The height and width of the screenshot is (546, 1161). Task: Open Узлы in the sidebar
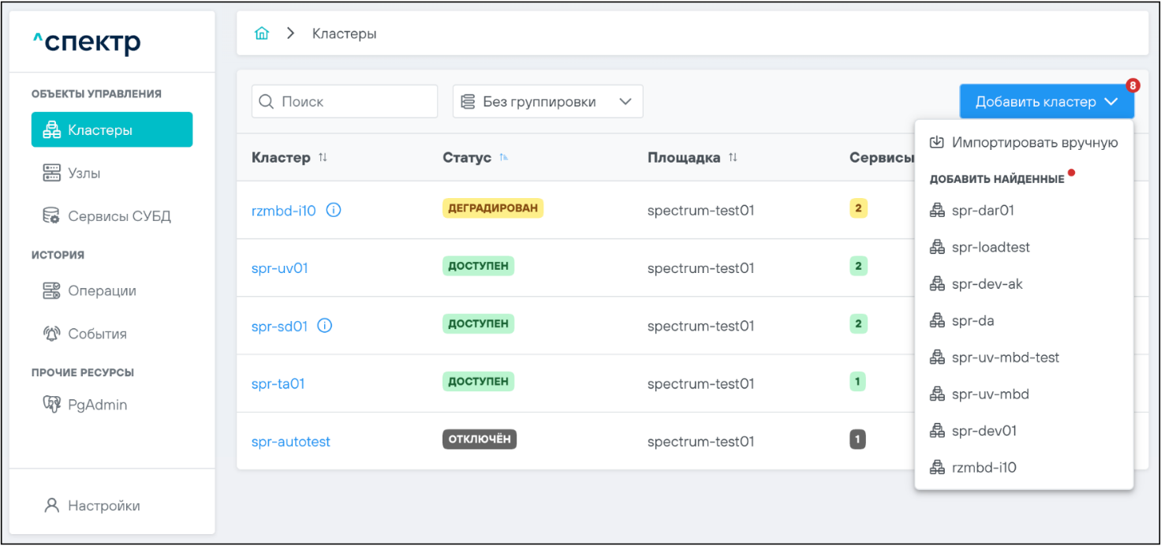pyautogui.click(x=84, y=173)
